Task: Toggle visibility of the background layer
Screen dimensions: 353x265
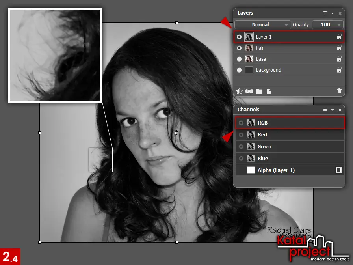Action: [239, 70]
